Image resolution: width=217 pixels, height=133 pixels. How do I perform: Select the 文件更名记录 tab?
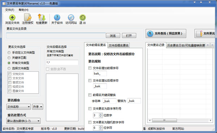tap(156, 45)
